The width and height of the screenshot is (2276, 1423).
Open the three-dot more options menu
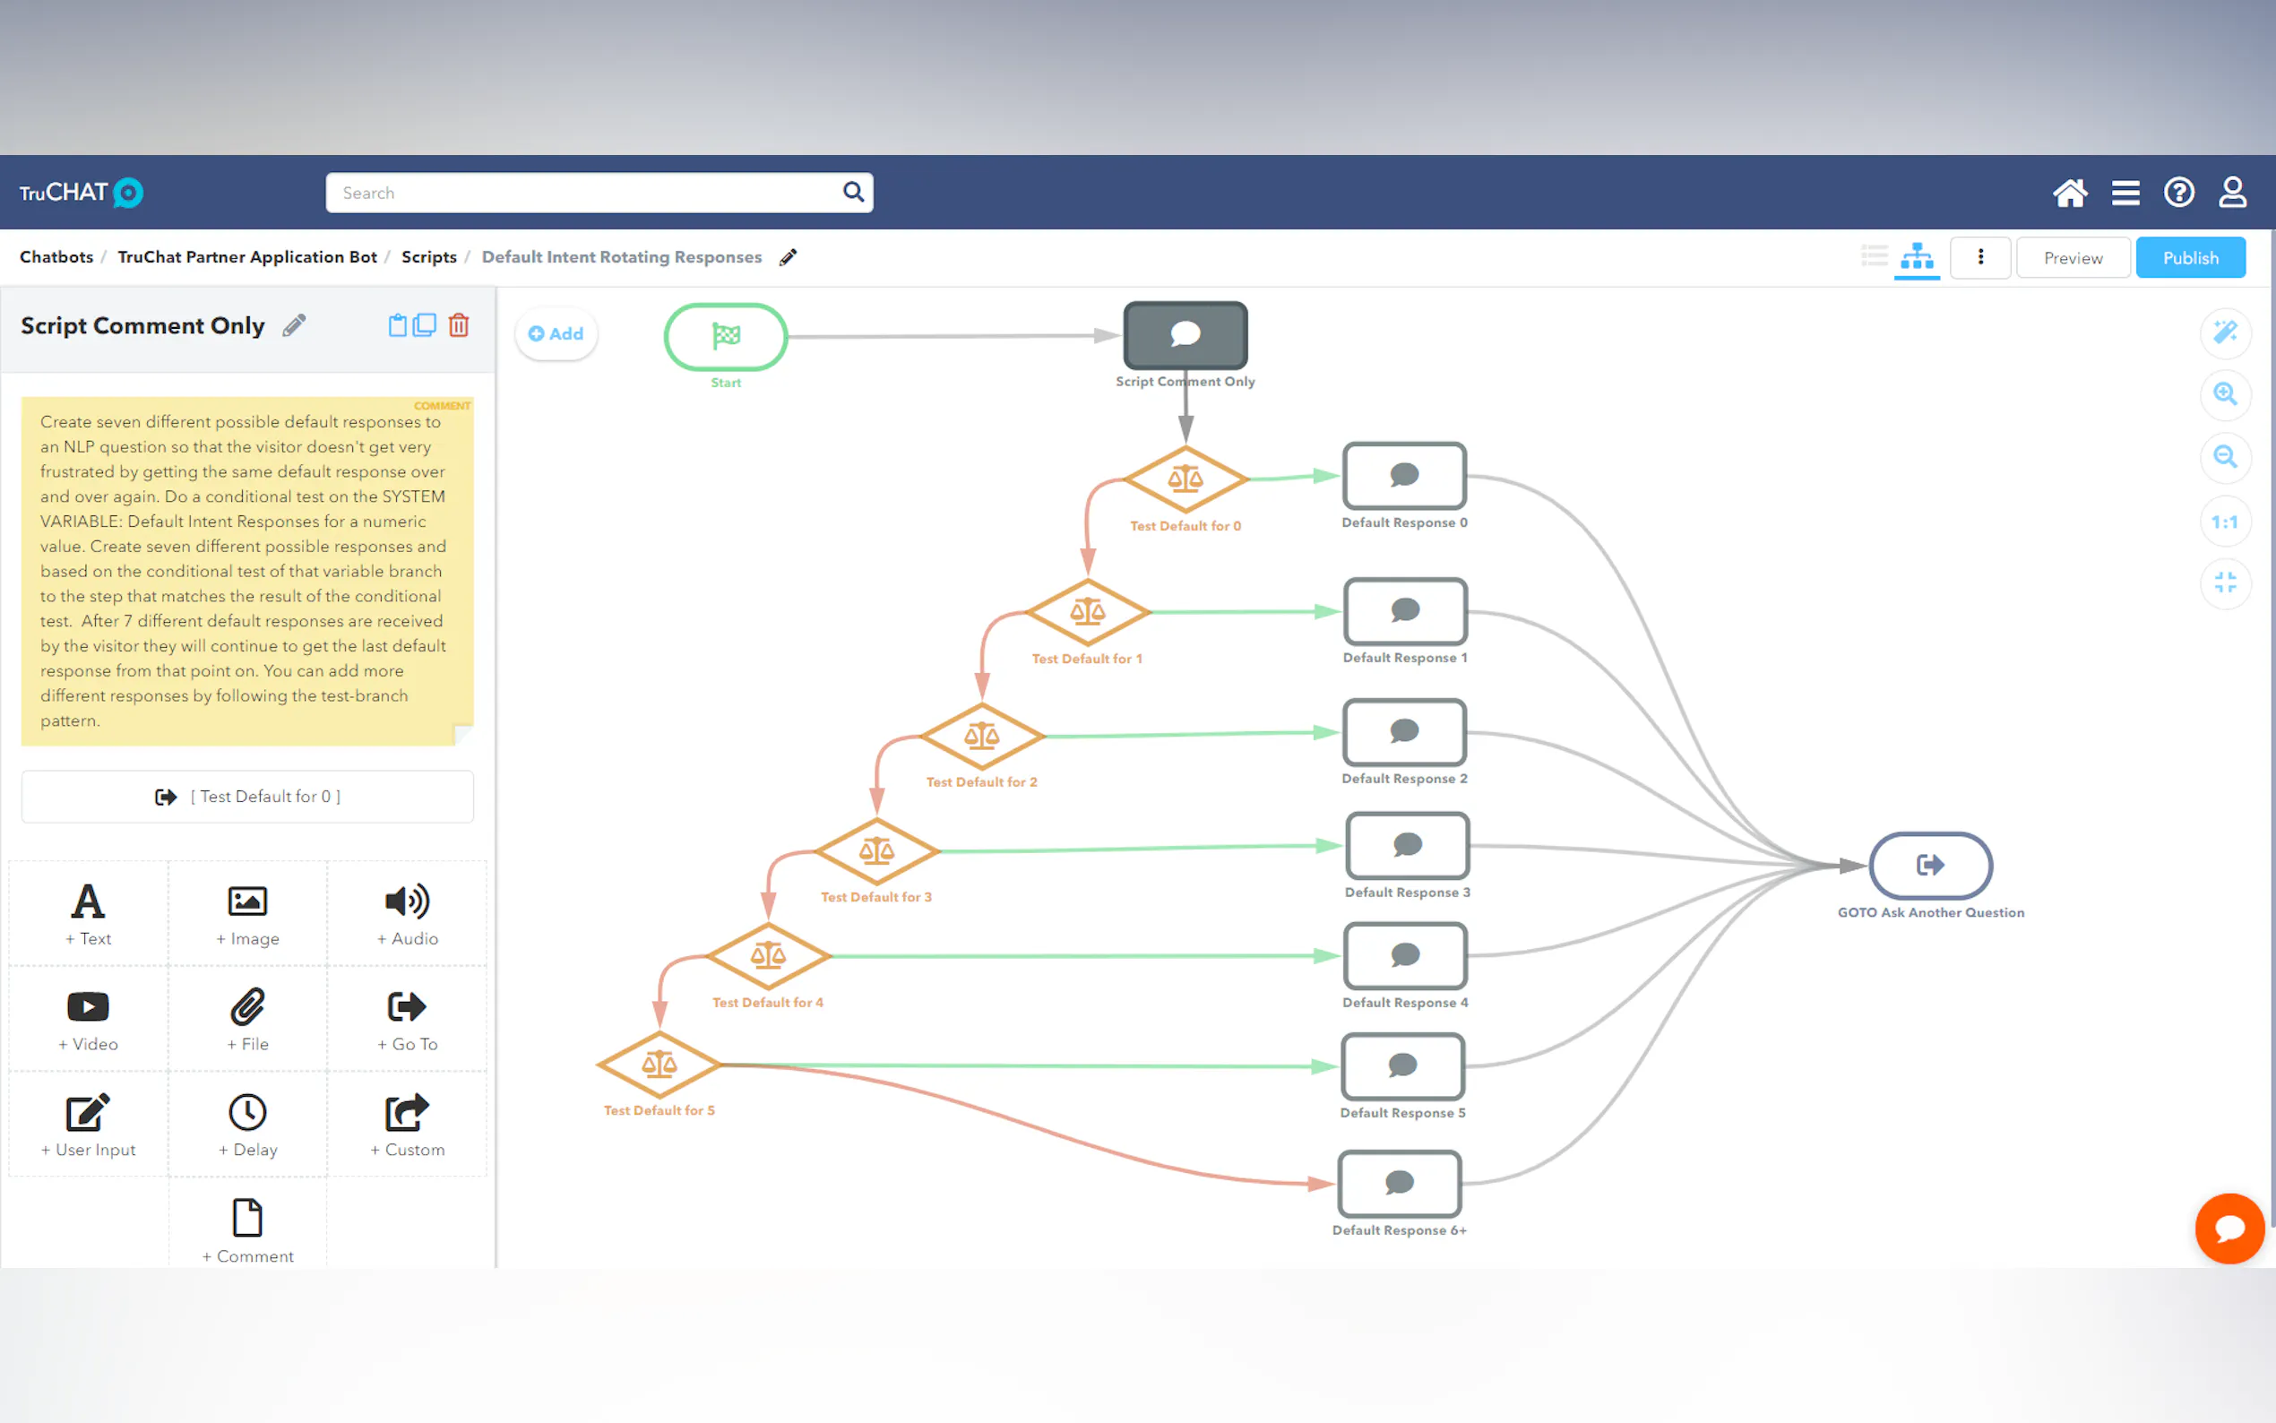point(1979,258)
